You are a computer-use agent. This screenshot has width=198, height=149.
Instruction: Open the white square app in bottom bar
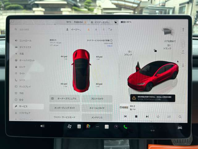tap(107, 127)
